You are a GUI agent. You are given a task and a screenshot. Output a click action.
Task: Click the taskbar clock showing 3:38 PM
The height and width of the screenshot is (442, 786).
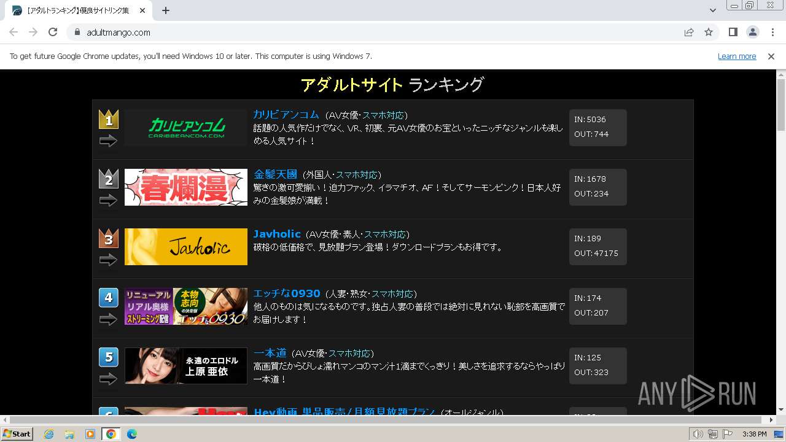coord(754,434)
